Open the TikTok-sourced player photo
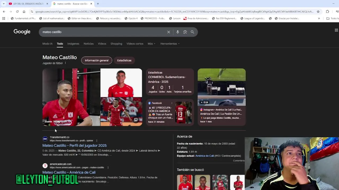The height and width of the screenshot is (190, 339). pyautogui.click(x=71, y=97)
